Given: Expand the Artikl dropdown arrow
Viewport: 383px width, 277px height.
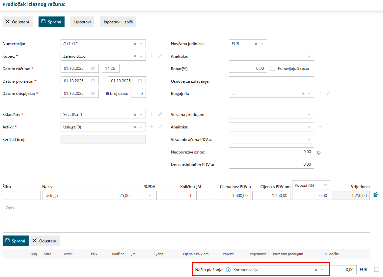Looking at the screenshot, I should [x=141, y=127].
